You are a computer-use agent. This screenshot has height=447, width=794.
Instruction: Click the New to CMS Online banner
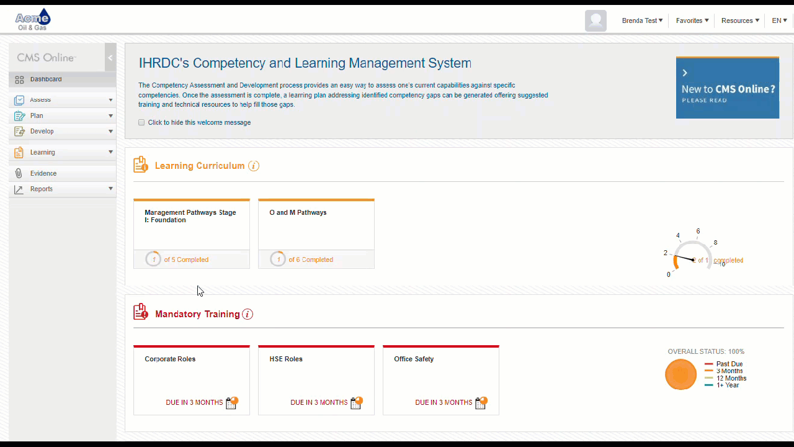(x=728, y=88)
